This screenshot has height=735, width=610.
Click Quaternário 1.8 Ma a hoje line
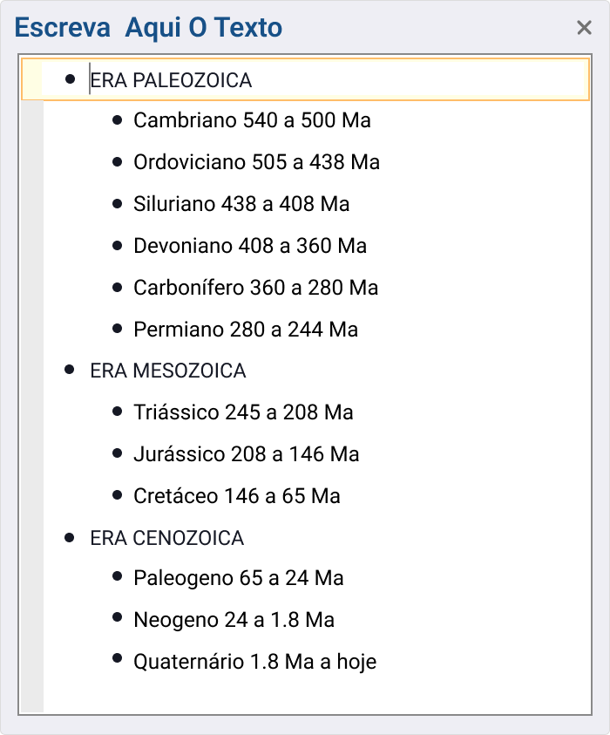[254, 662]
